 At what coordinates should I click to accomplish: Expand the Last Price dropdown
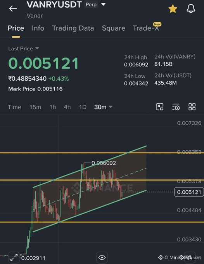tap(23, 49)
